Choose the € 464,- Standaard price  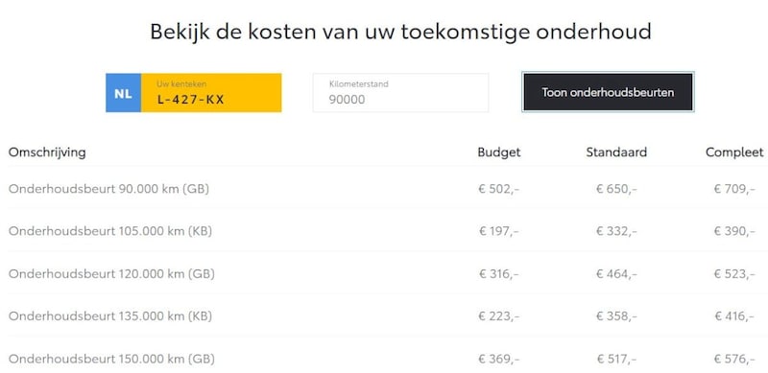click(616, 273)
